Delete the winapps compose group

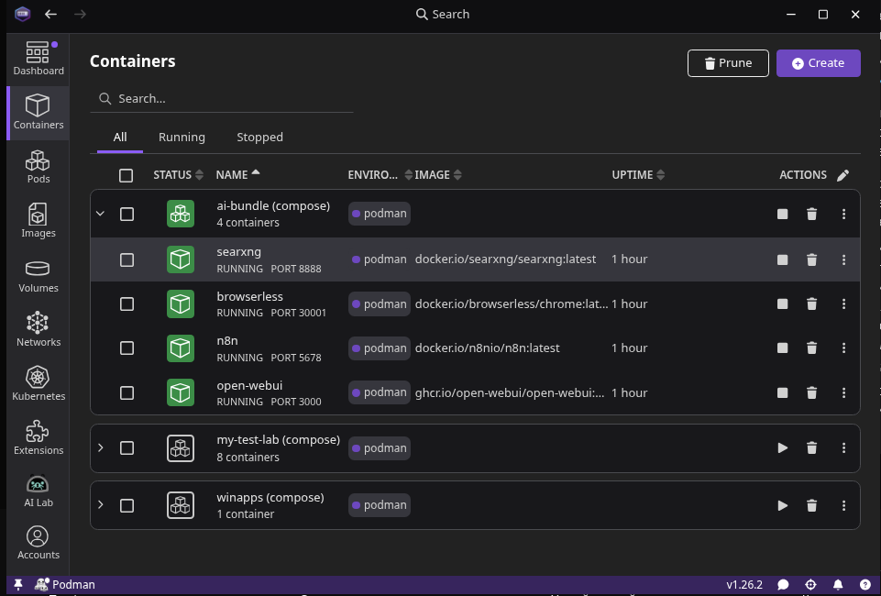811,505
